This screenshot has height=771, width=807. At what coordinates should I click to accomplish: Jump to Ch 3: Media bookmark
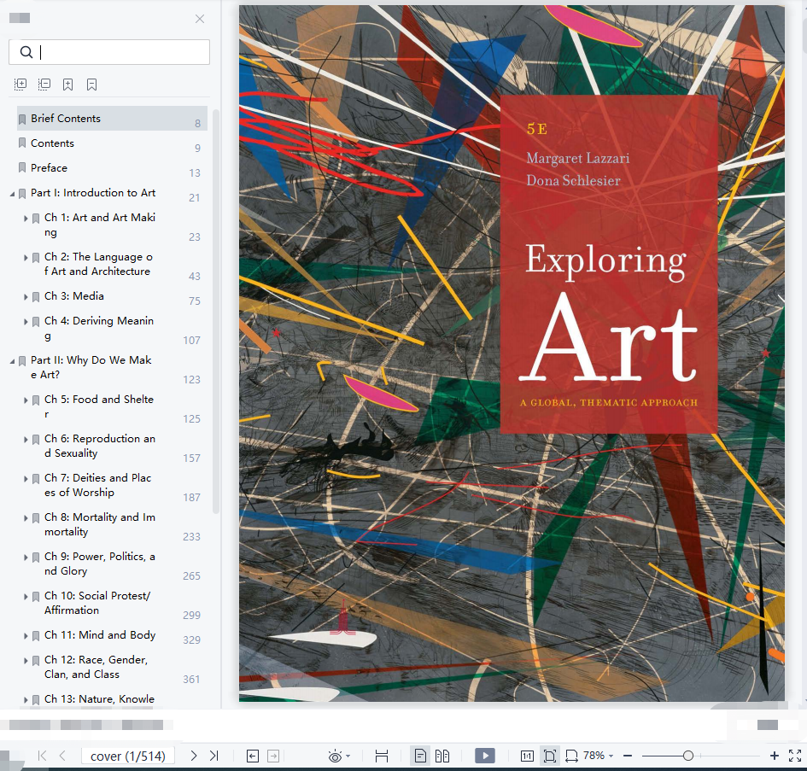[x=74, y=296]
